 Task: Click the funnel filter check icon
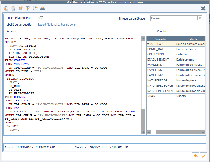(28, 8)
